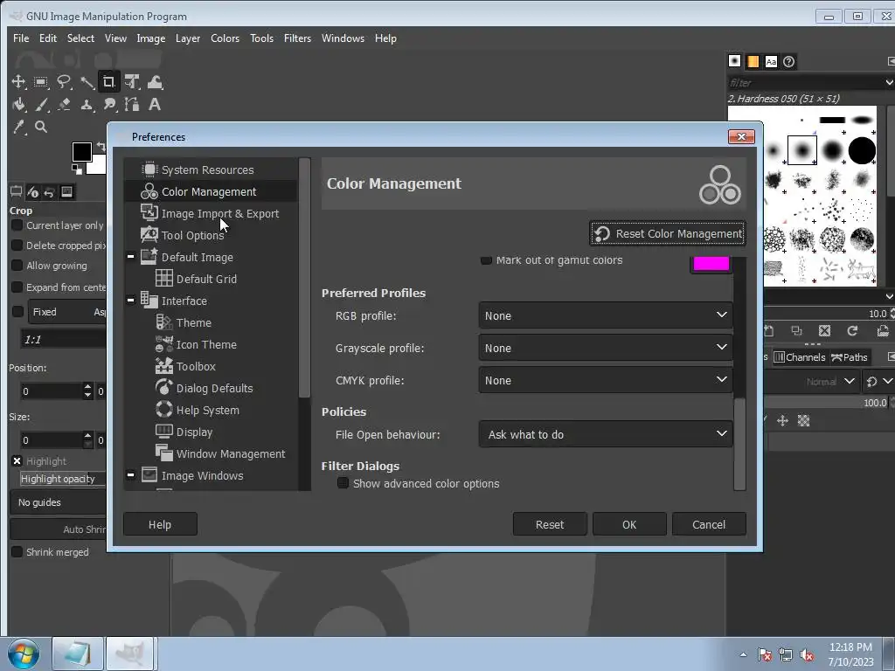Select the Text tool
Viewport: 895px width, 671px height.
pos(155,105)
